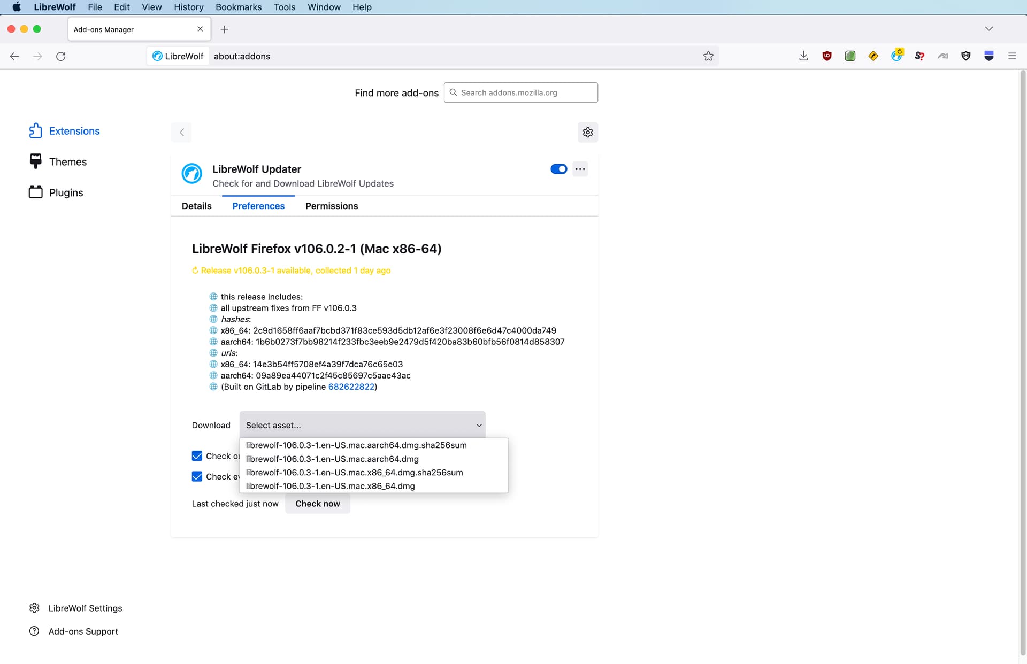
Task: Bookmark this page with the star
Action: pos(708,56)
